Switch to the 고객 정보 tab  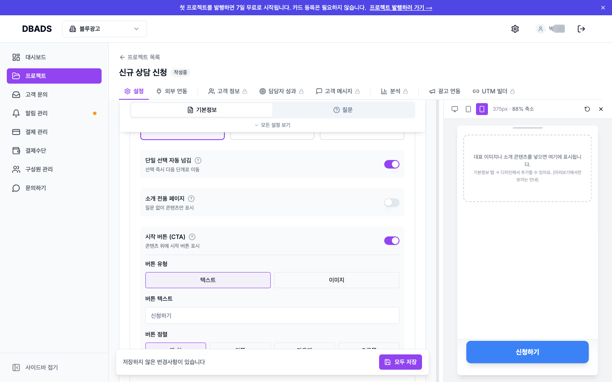[x=228, y=91]
